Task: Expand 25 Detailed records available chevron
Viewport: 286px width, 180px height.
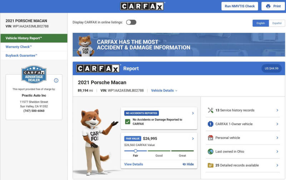Action: (x=277, y=165)
